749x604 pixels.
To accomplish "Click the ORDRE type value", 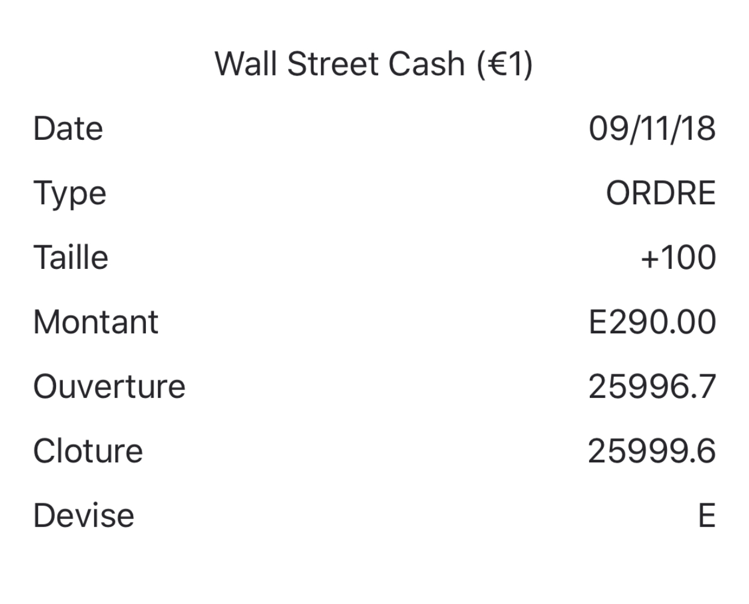I will click(x=660, y=193).
